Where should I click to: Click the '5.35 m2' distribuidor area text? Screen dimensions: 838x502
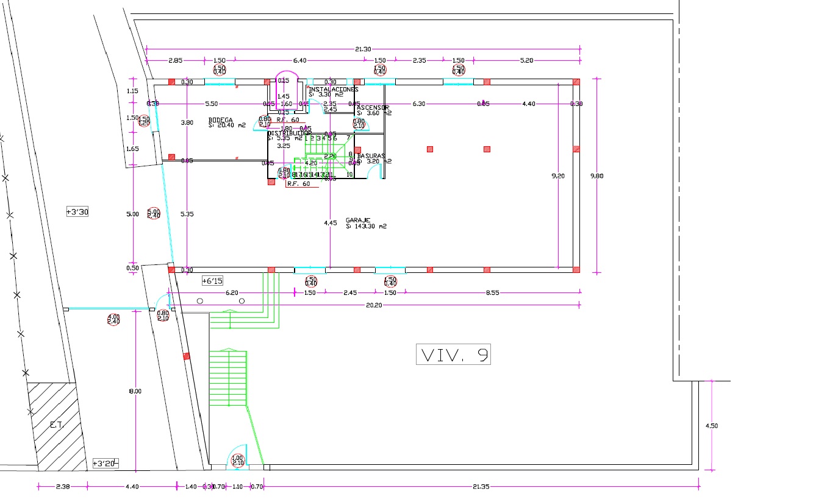click(x=289, y=138)
